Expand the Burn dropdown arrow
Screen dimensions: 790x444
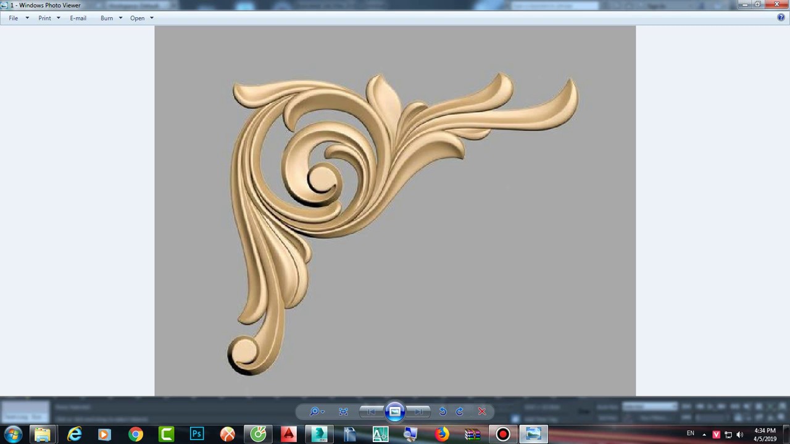(x=120, y=18)
